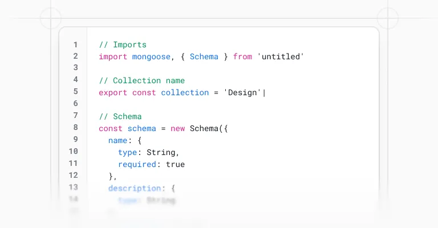
Task: Click the 'collection' variable name
Action: [x=185, y=93]
